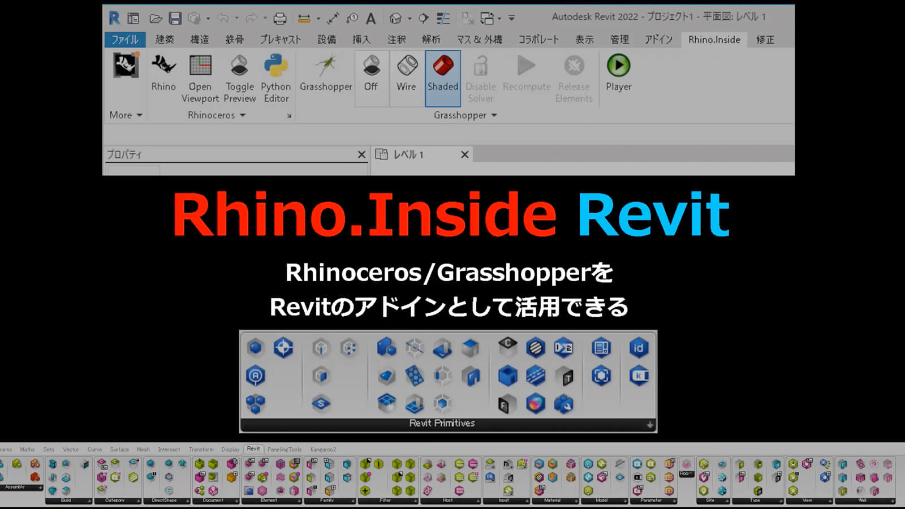Viewport: 905px width, 509px height.
Task: Open the Rhino button in the ribbon
Action: (x=163, y=73)
